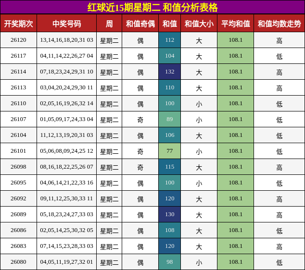Select numbers 01,05,09,17,24,33 04
The image size is (305, 270).
click(x=66, y=119)
